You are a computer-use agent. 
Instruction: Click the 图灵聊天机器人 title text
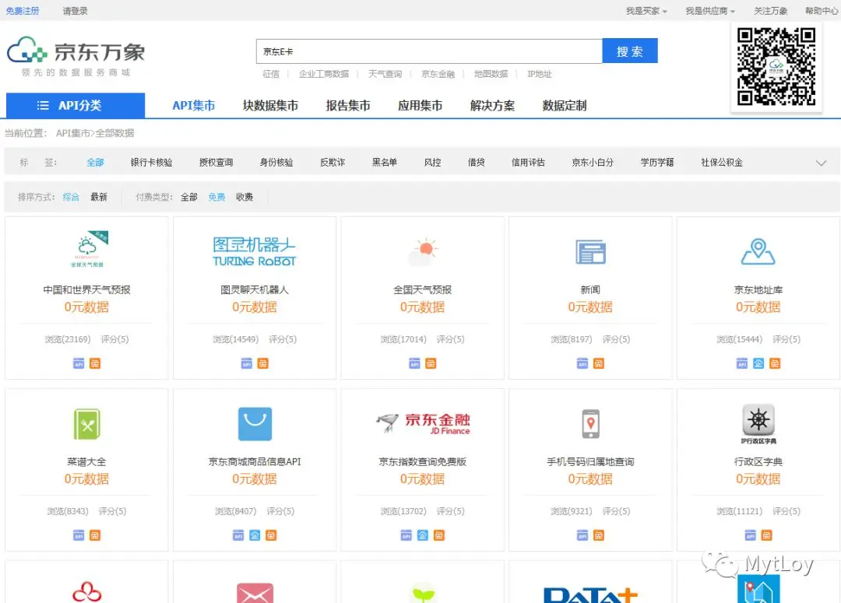255,290
